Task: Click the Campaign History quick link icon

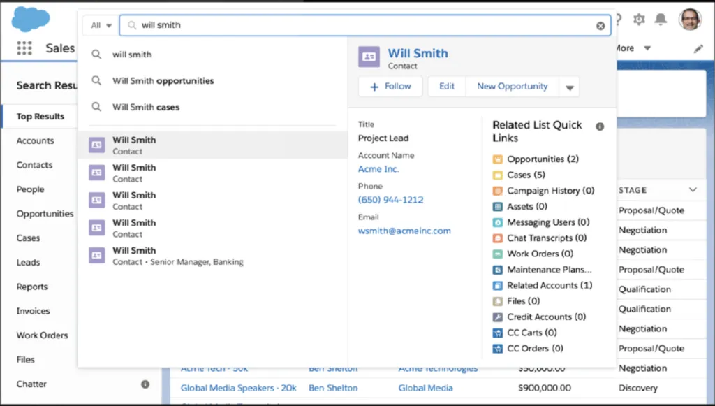Action: click(497, 191)
